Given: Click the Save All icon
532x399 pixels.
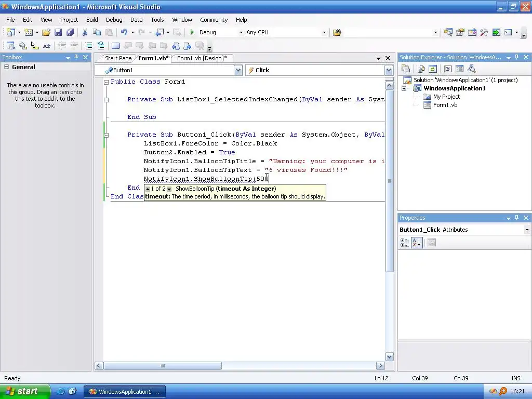Looking at the screenshot, I should point(70,32).
